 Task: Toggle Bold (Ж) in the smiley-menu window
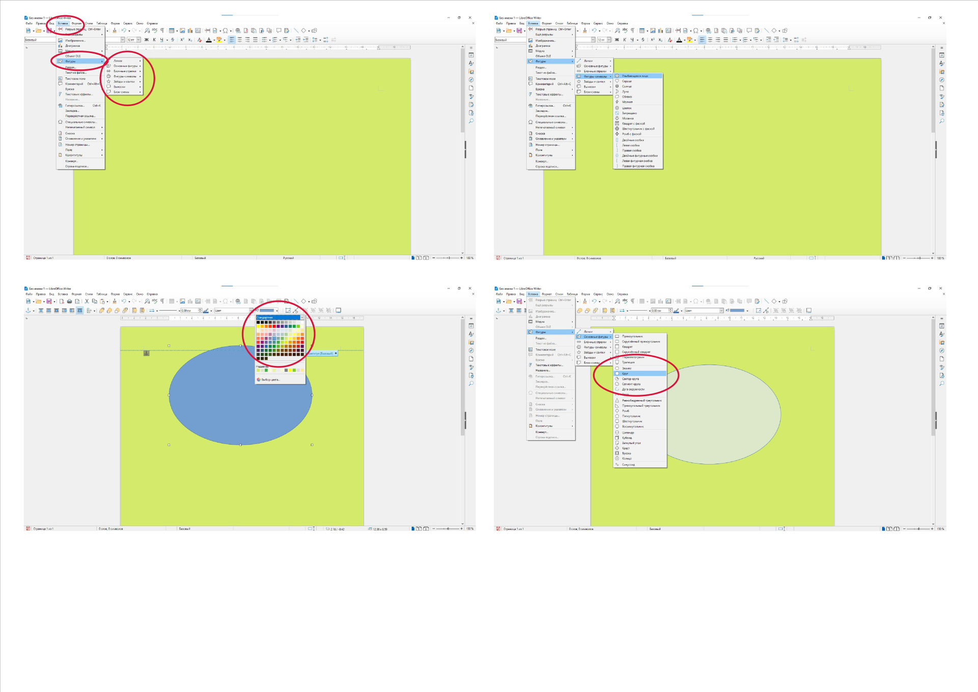(616, 40)
